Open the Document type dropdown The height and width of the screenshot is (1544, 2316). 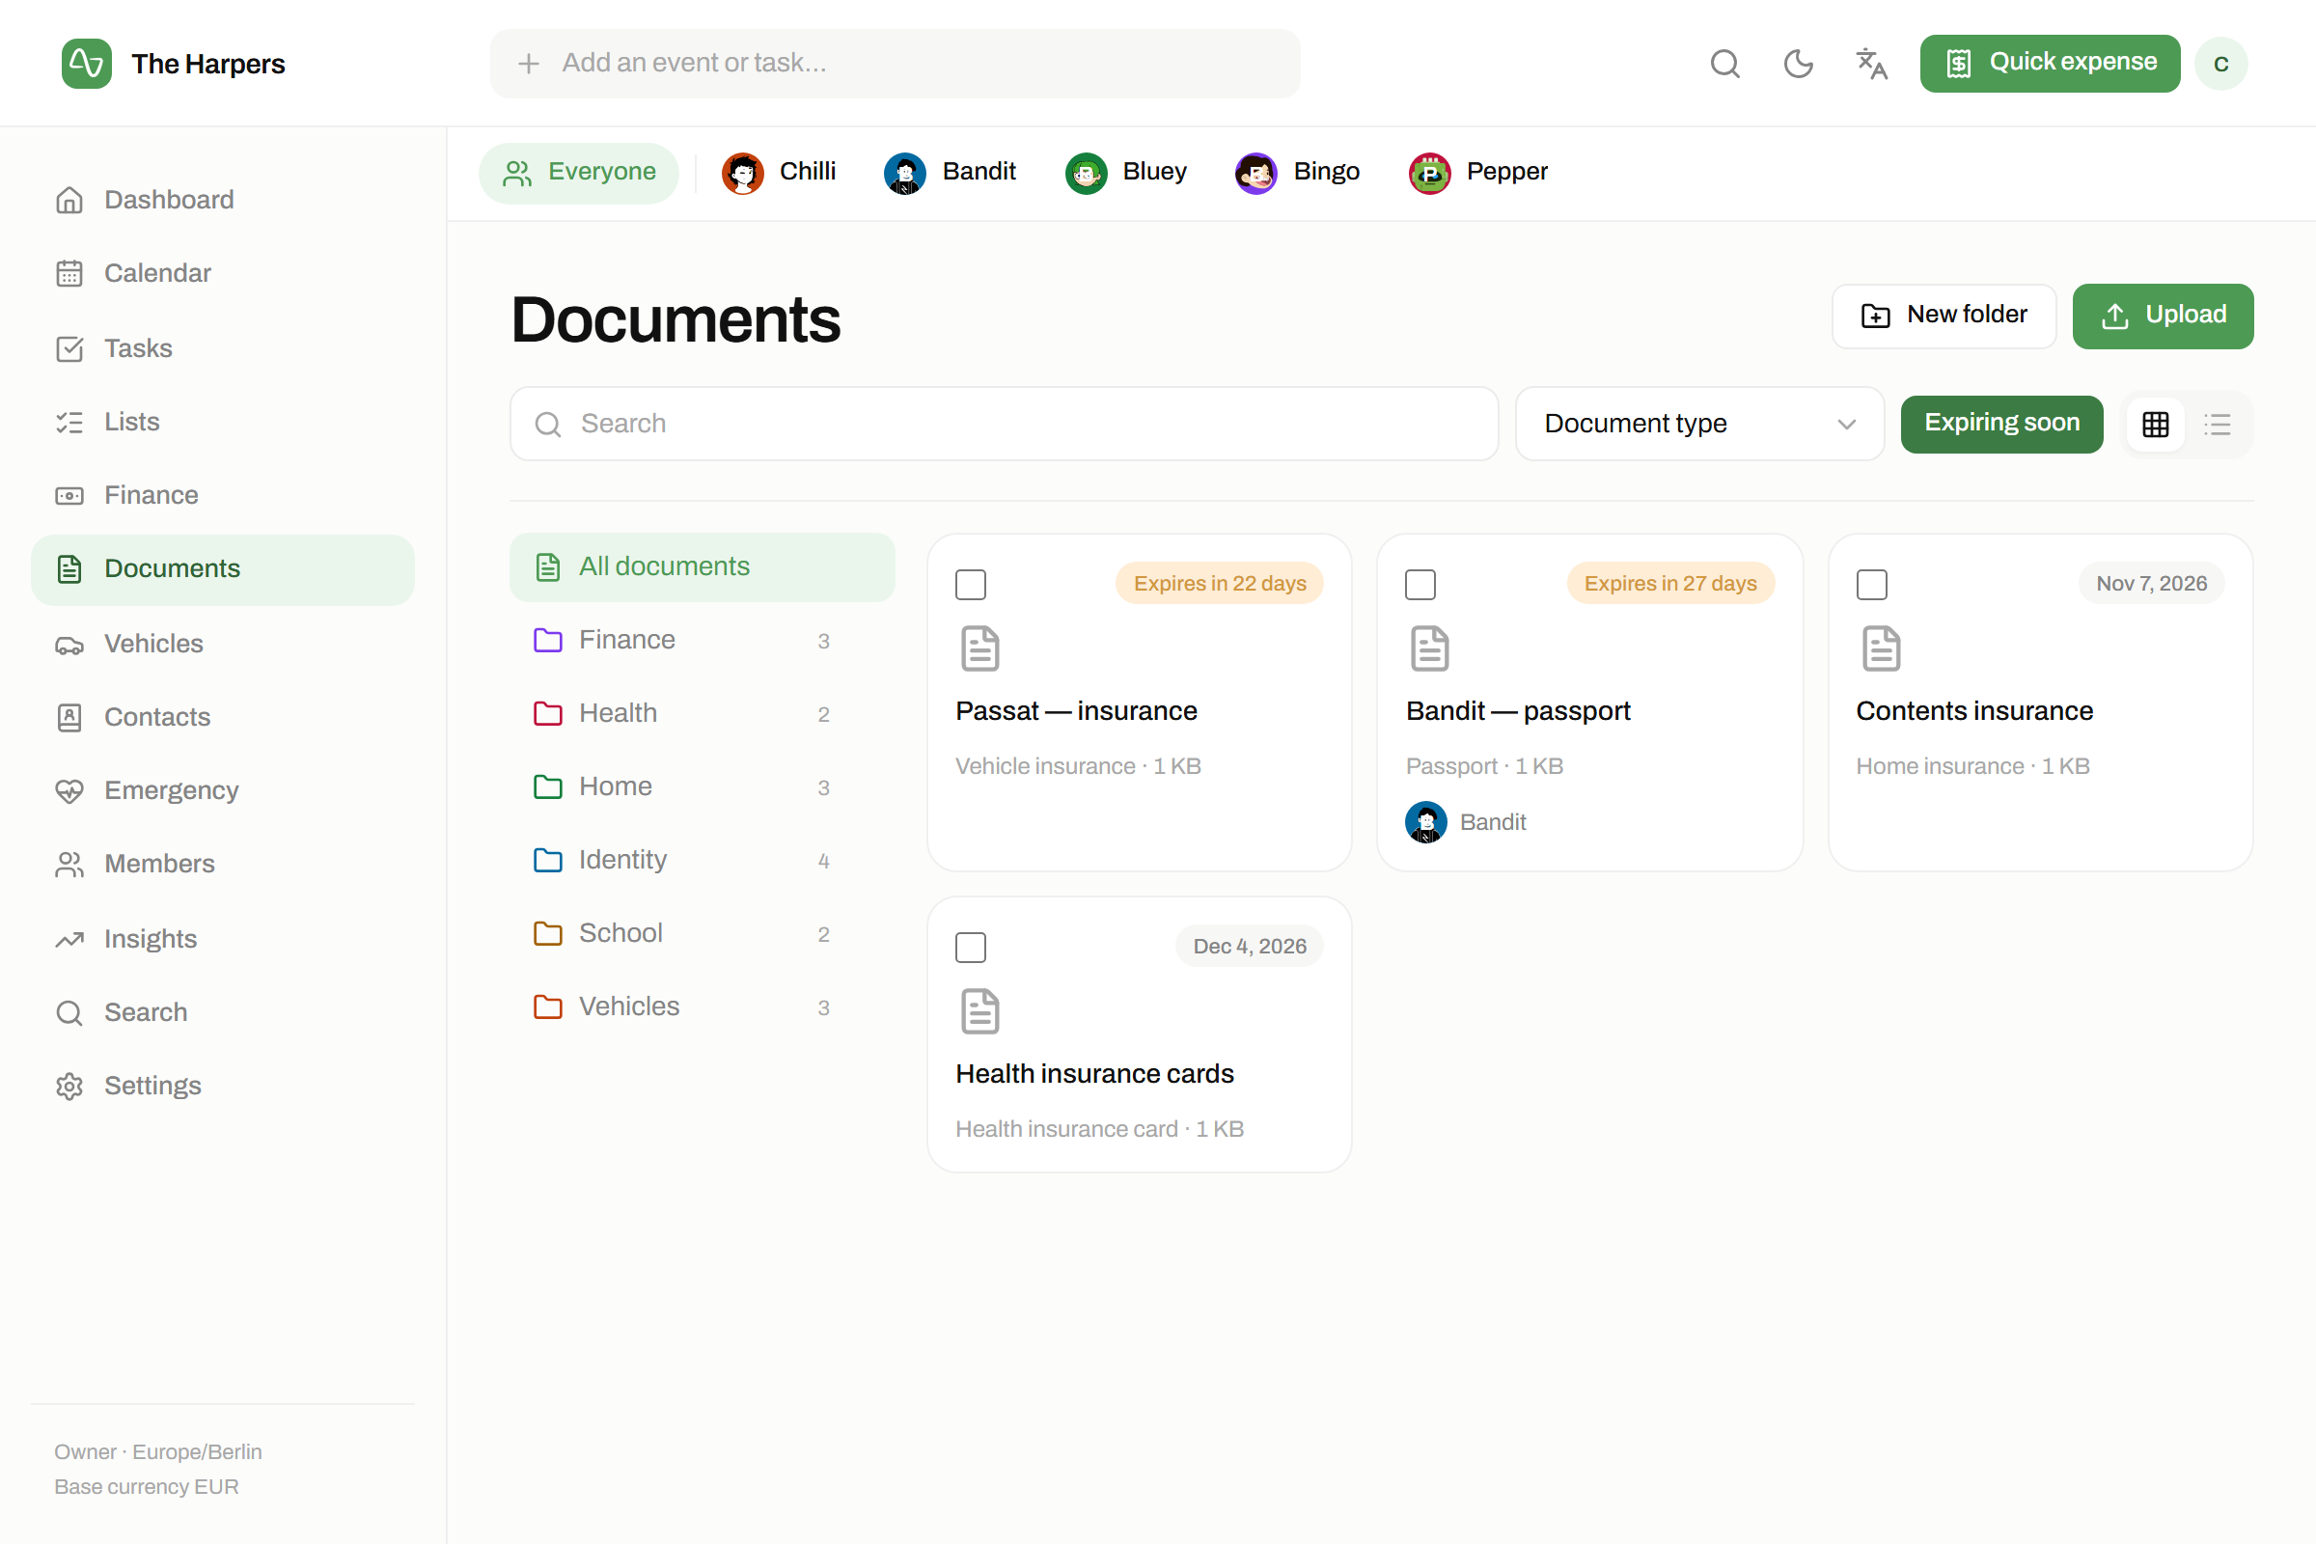[x=1699, y=424]
